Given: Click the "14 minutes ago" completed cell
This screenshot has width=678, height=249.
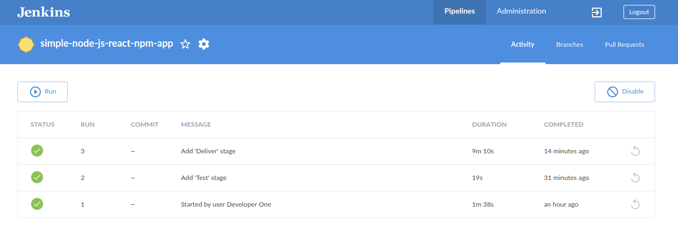Looking at the screenshot, I should (x=566, y=151).
